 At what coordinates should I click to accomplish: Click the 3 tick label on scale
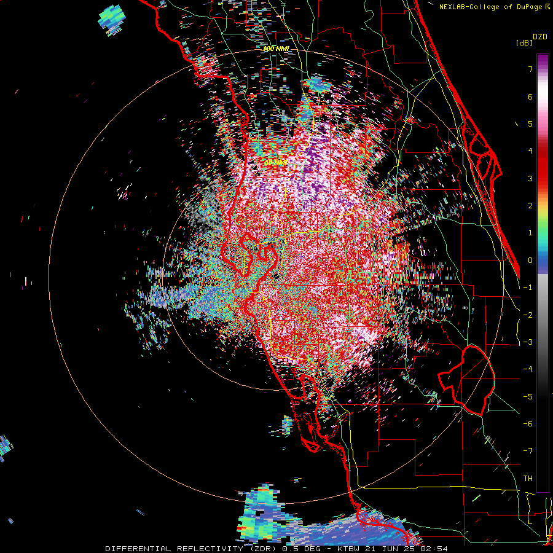tap(530, 178)
